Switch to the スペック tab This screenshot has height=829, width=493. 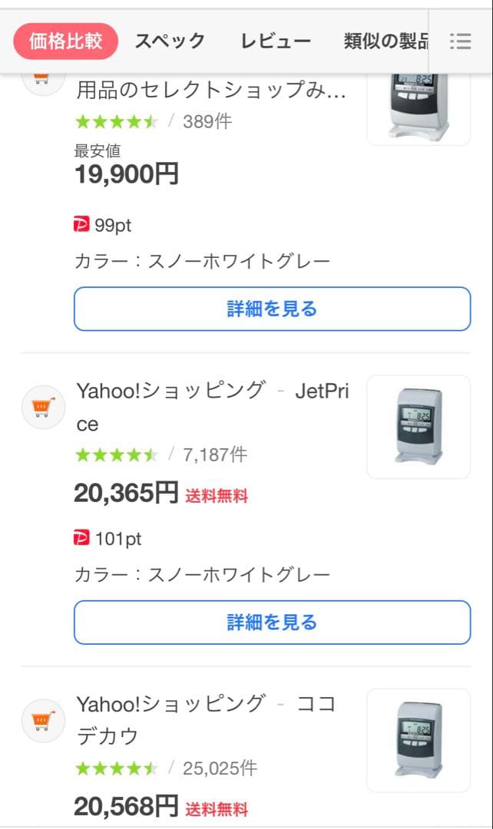click(170, 40)
